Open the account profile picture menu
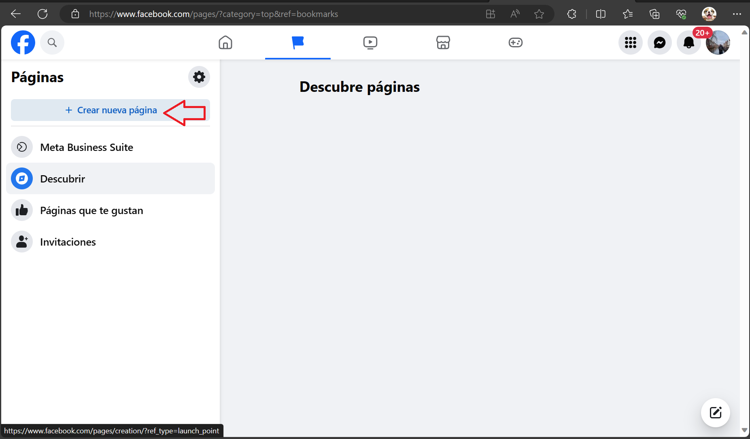The width and height of the screenshot is (750, 439). pos(718,42)
